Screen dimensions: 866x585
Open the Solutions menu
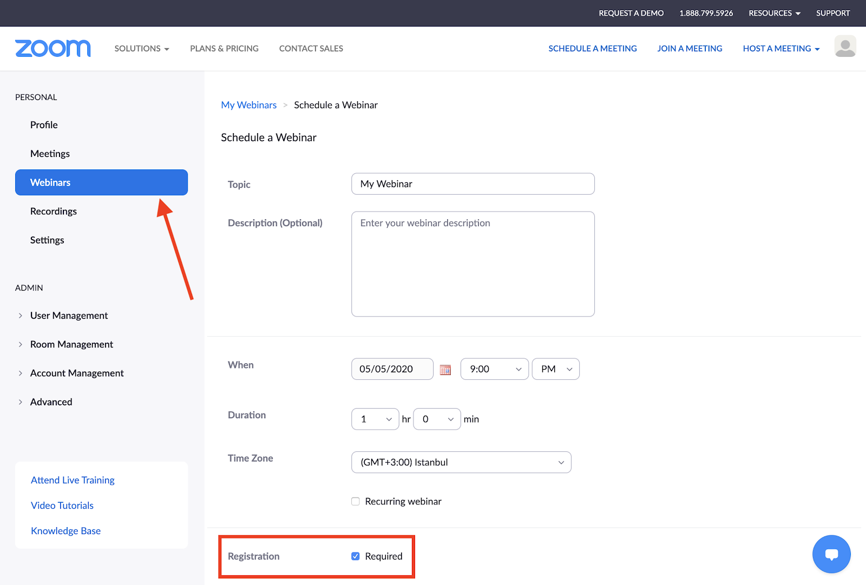tap(141, 49)
